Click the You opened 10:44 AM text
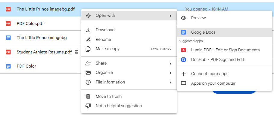Screen dimensions: 274x115 [x=207, y=9]
